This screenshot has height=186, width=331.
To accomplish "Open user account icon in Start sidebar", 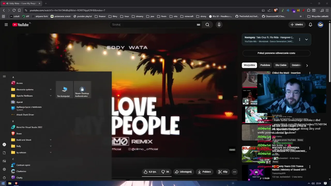I will (4, 144).
